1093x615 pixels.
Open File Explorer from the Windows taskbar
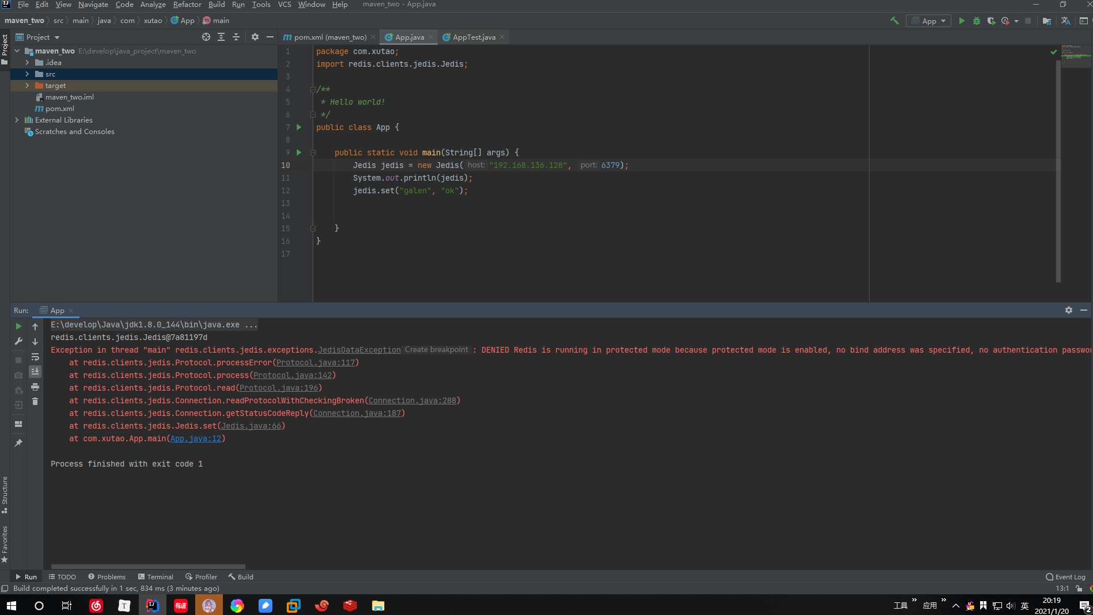pos(378,606)
